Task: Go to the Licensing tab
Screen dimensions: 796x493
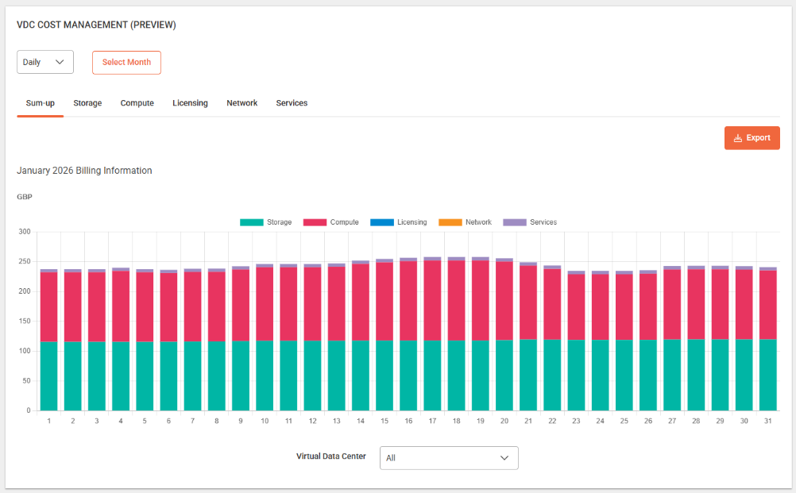Action: [x=190, y=103]
